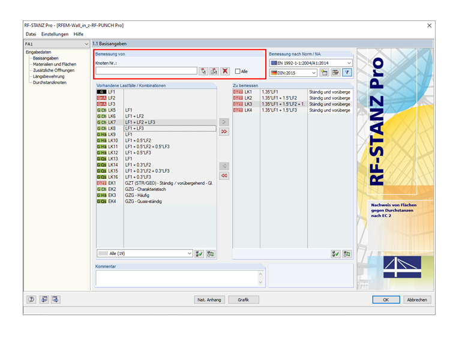Click the red X delete nodes icon
This screenshot has width=456, height=342.
[x=225, y=71]
